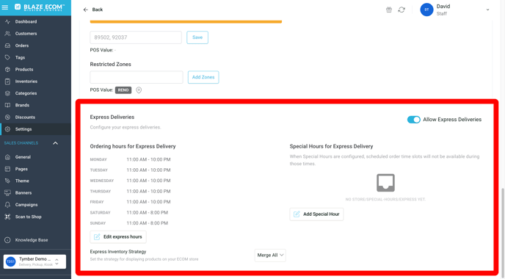Viewport: 505px width, 279px height.
Task: Click the Restricted Zones input field
Action: point(137,77)
